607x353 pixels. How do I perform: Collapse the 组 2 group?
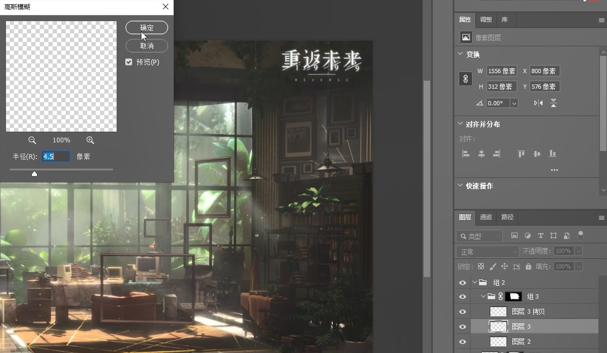click(x=475, y=283)
